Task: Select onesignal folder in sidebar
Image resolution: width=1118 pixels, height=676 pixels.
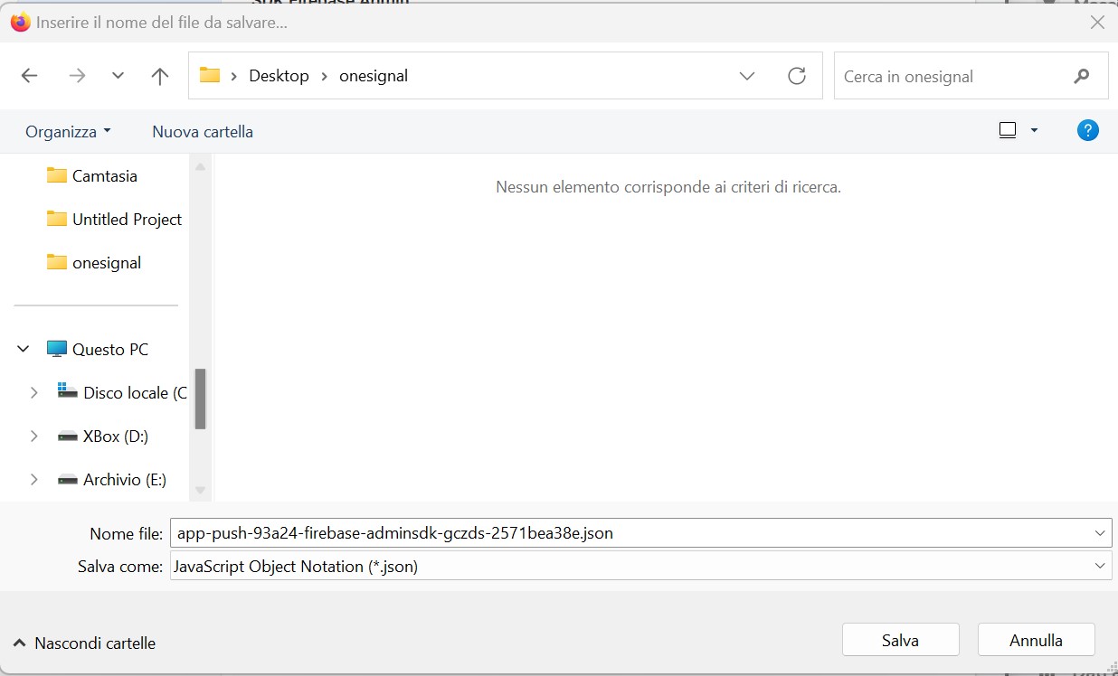Action: point(106,263)
